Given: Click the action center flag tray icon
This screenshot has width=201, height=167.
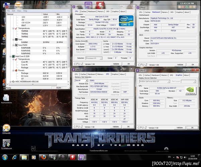Looking at the screenshot, I should [x=178, y=157].
